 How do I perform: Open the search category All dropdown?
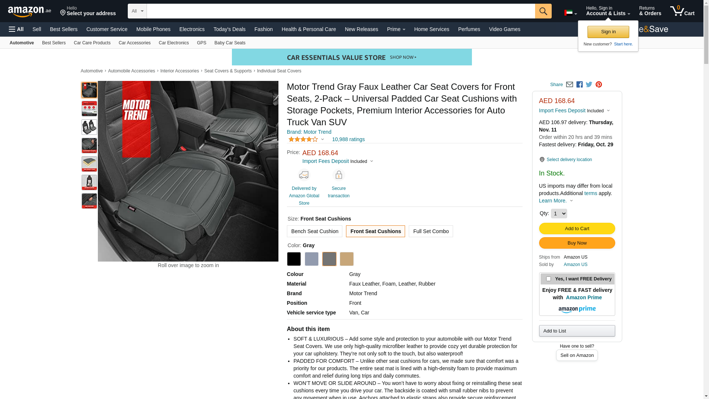tap(137, 11)
